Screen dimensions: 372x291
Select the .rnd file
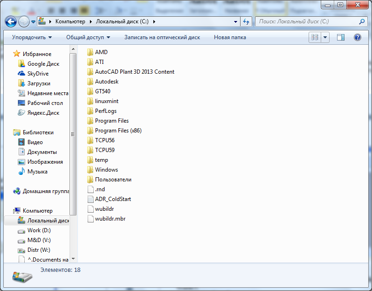96,189
